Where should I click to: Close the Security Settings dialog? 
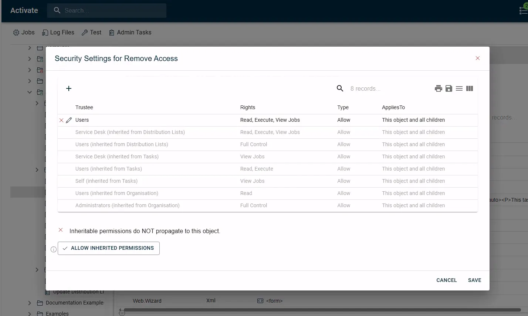[x=478, y=58]
